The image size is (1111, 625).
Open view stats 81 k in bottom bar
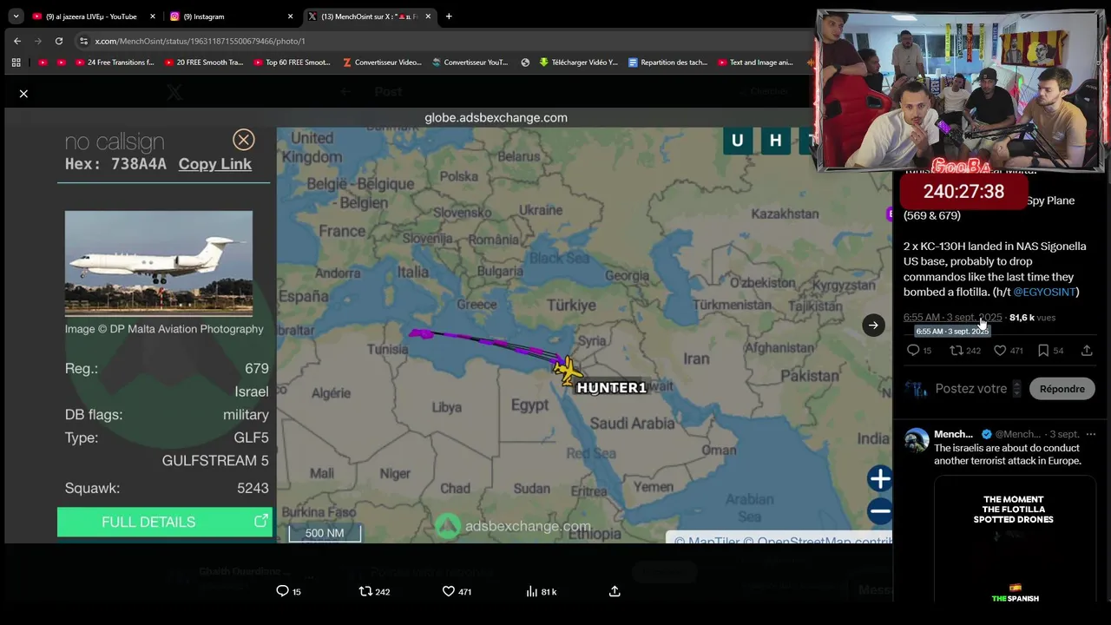pyautogui.click(x=541, y=591)
